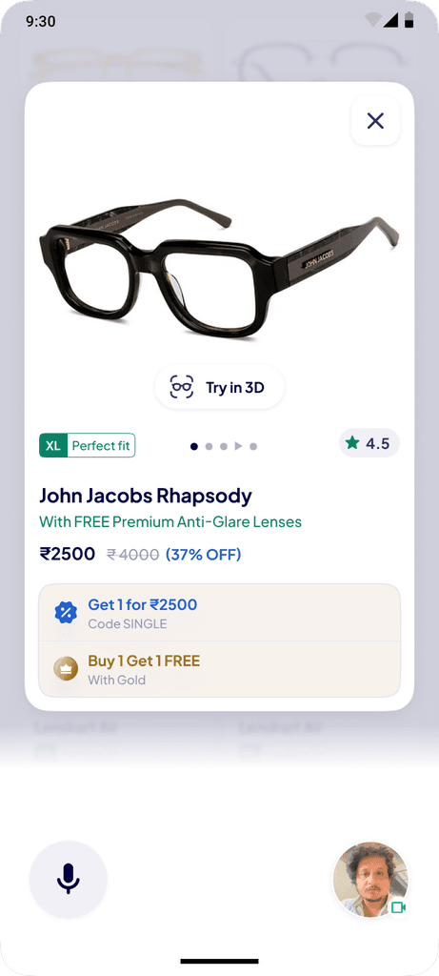
Task: Click the green star rating icon
Action: pyautogui.click(x=352, y=442)
